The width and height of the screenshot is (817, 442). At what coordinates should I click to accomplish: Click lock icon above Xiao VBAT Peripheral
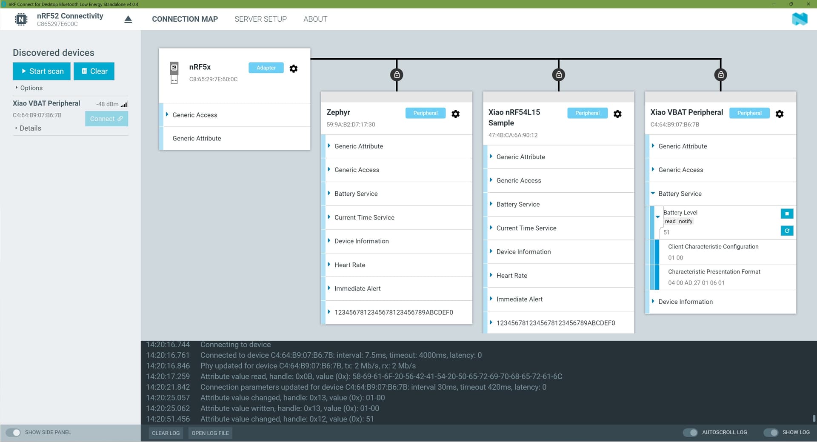pyautogui.click(x=720, y=75)
